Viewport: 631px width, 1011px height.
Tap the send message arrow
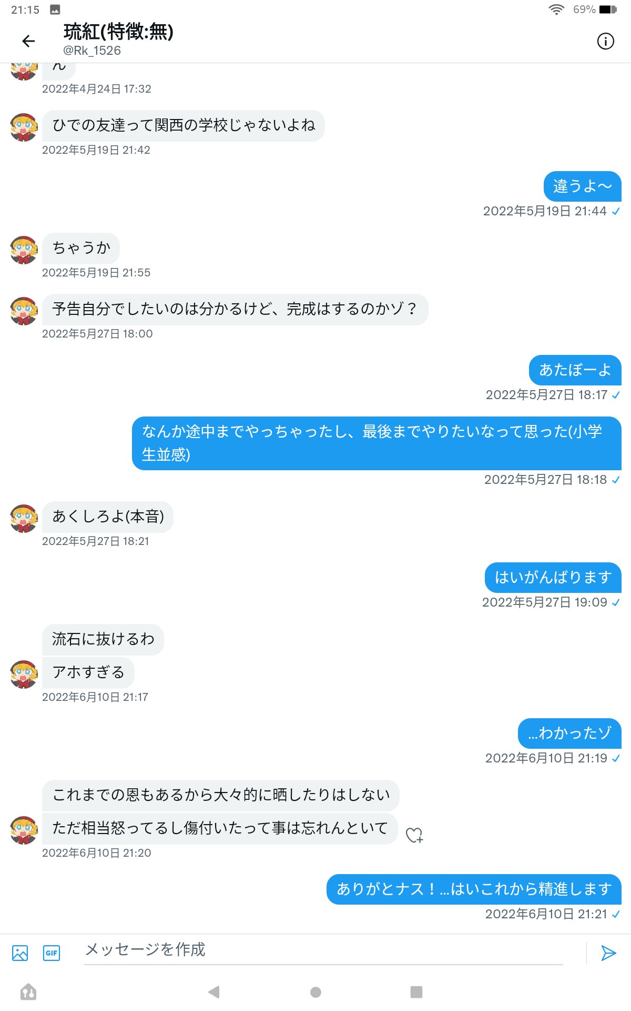point(608,953)
